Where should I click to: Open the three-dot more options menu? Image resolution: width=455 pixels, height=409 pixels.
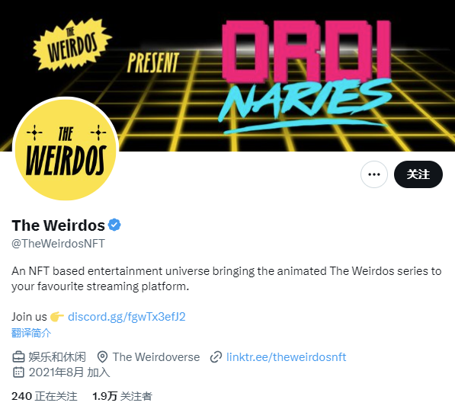pyautogui.click(x=373, y=174)
